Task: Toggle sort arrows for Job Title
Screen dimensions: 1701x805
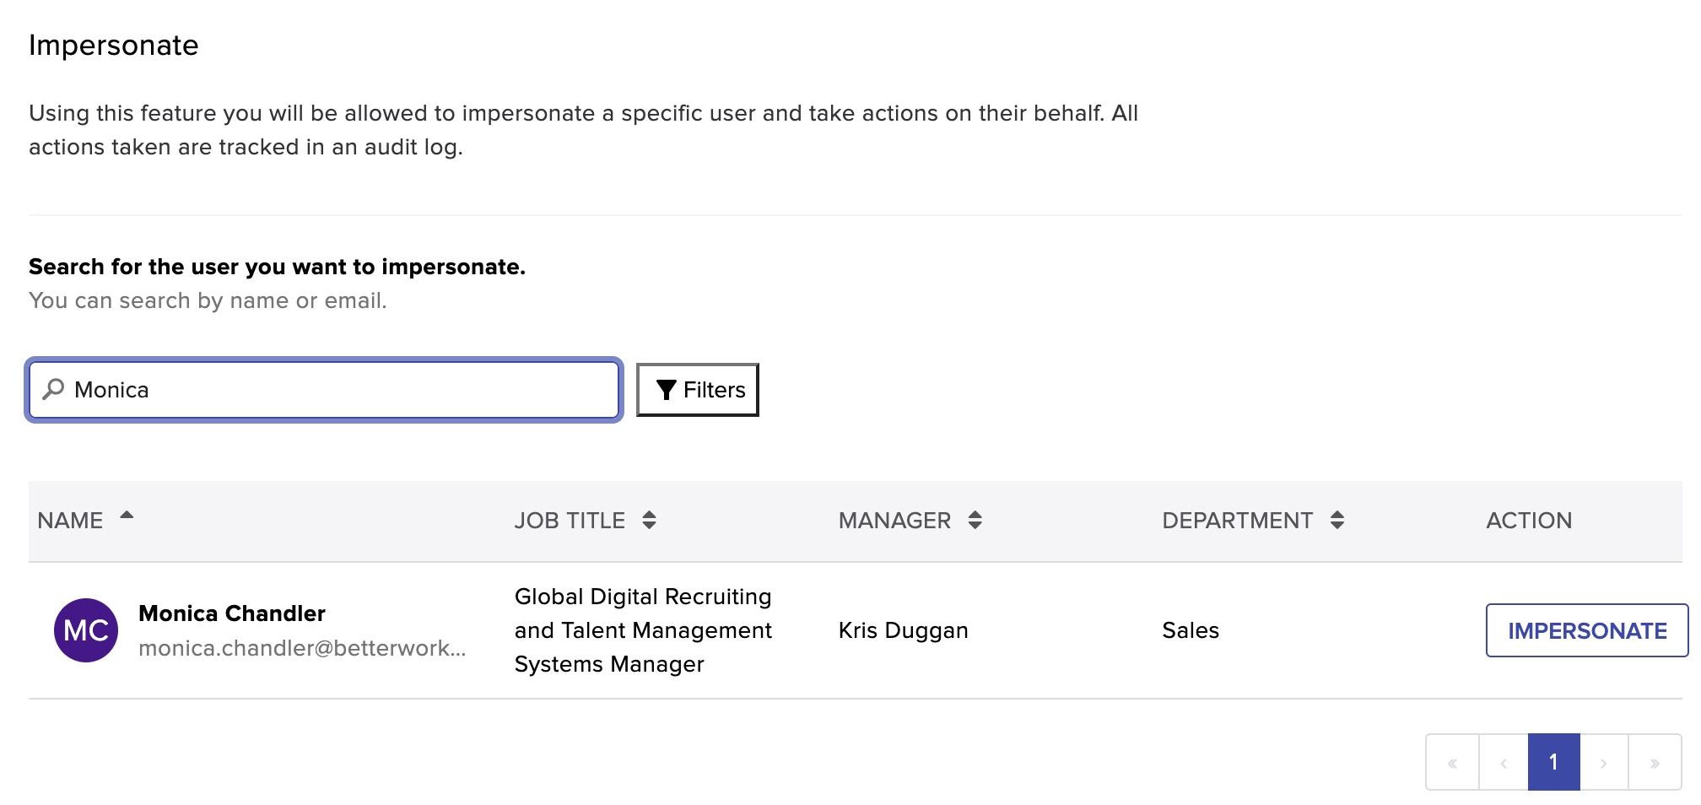Action: pyautogui.click(x=649, y=520)
